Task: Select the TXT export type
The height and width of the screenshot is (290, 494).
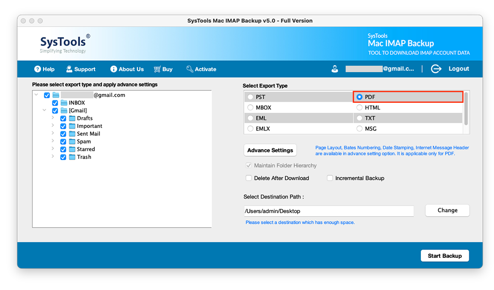Action: (x=359, y=118)
